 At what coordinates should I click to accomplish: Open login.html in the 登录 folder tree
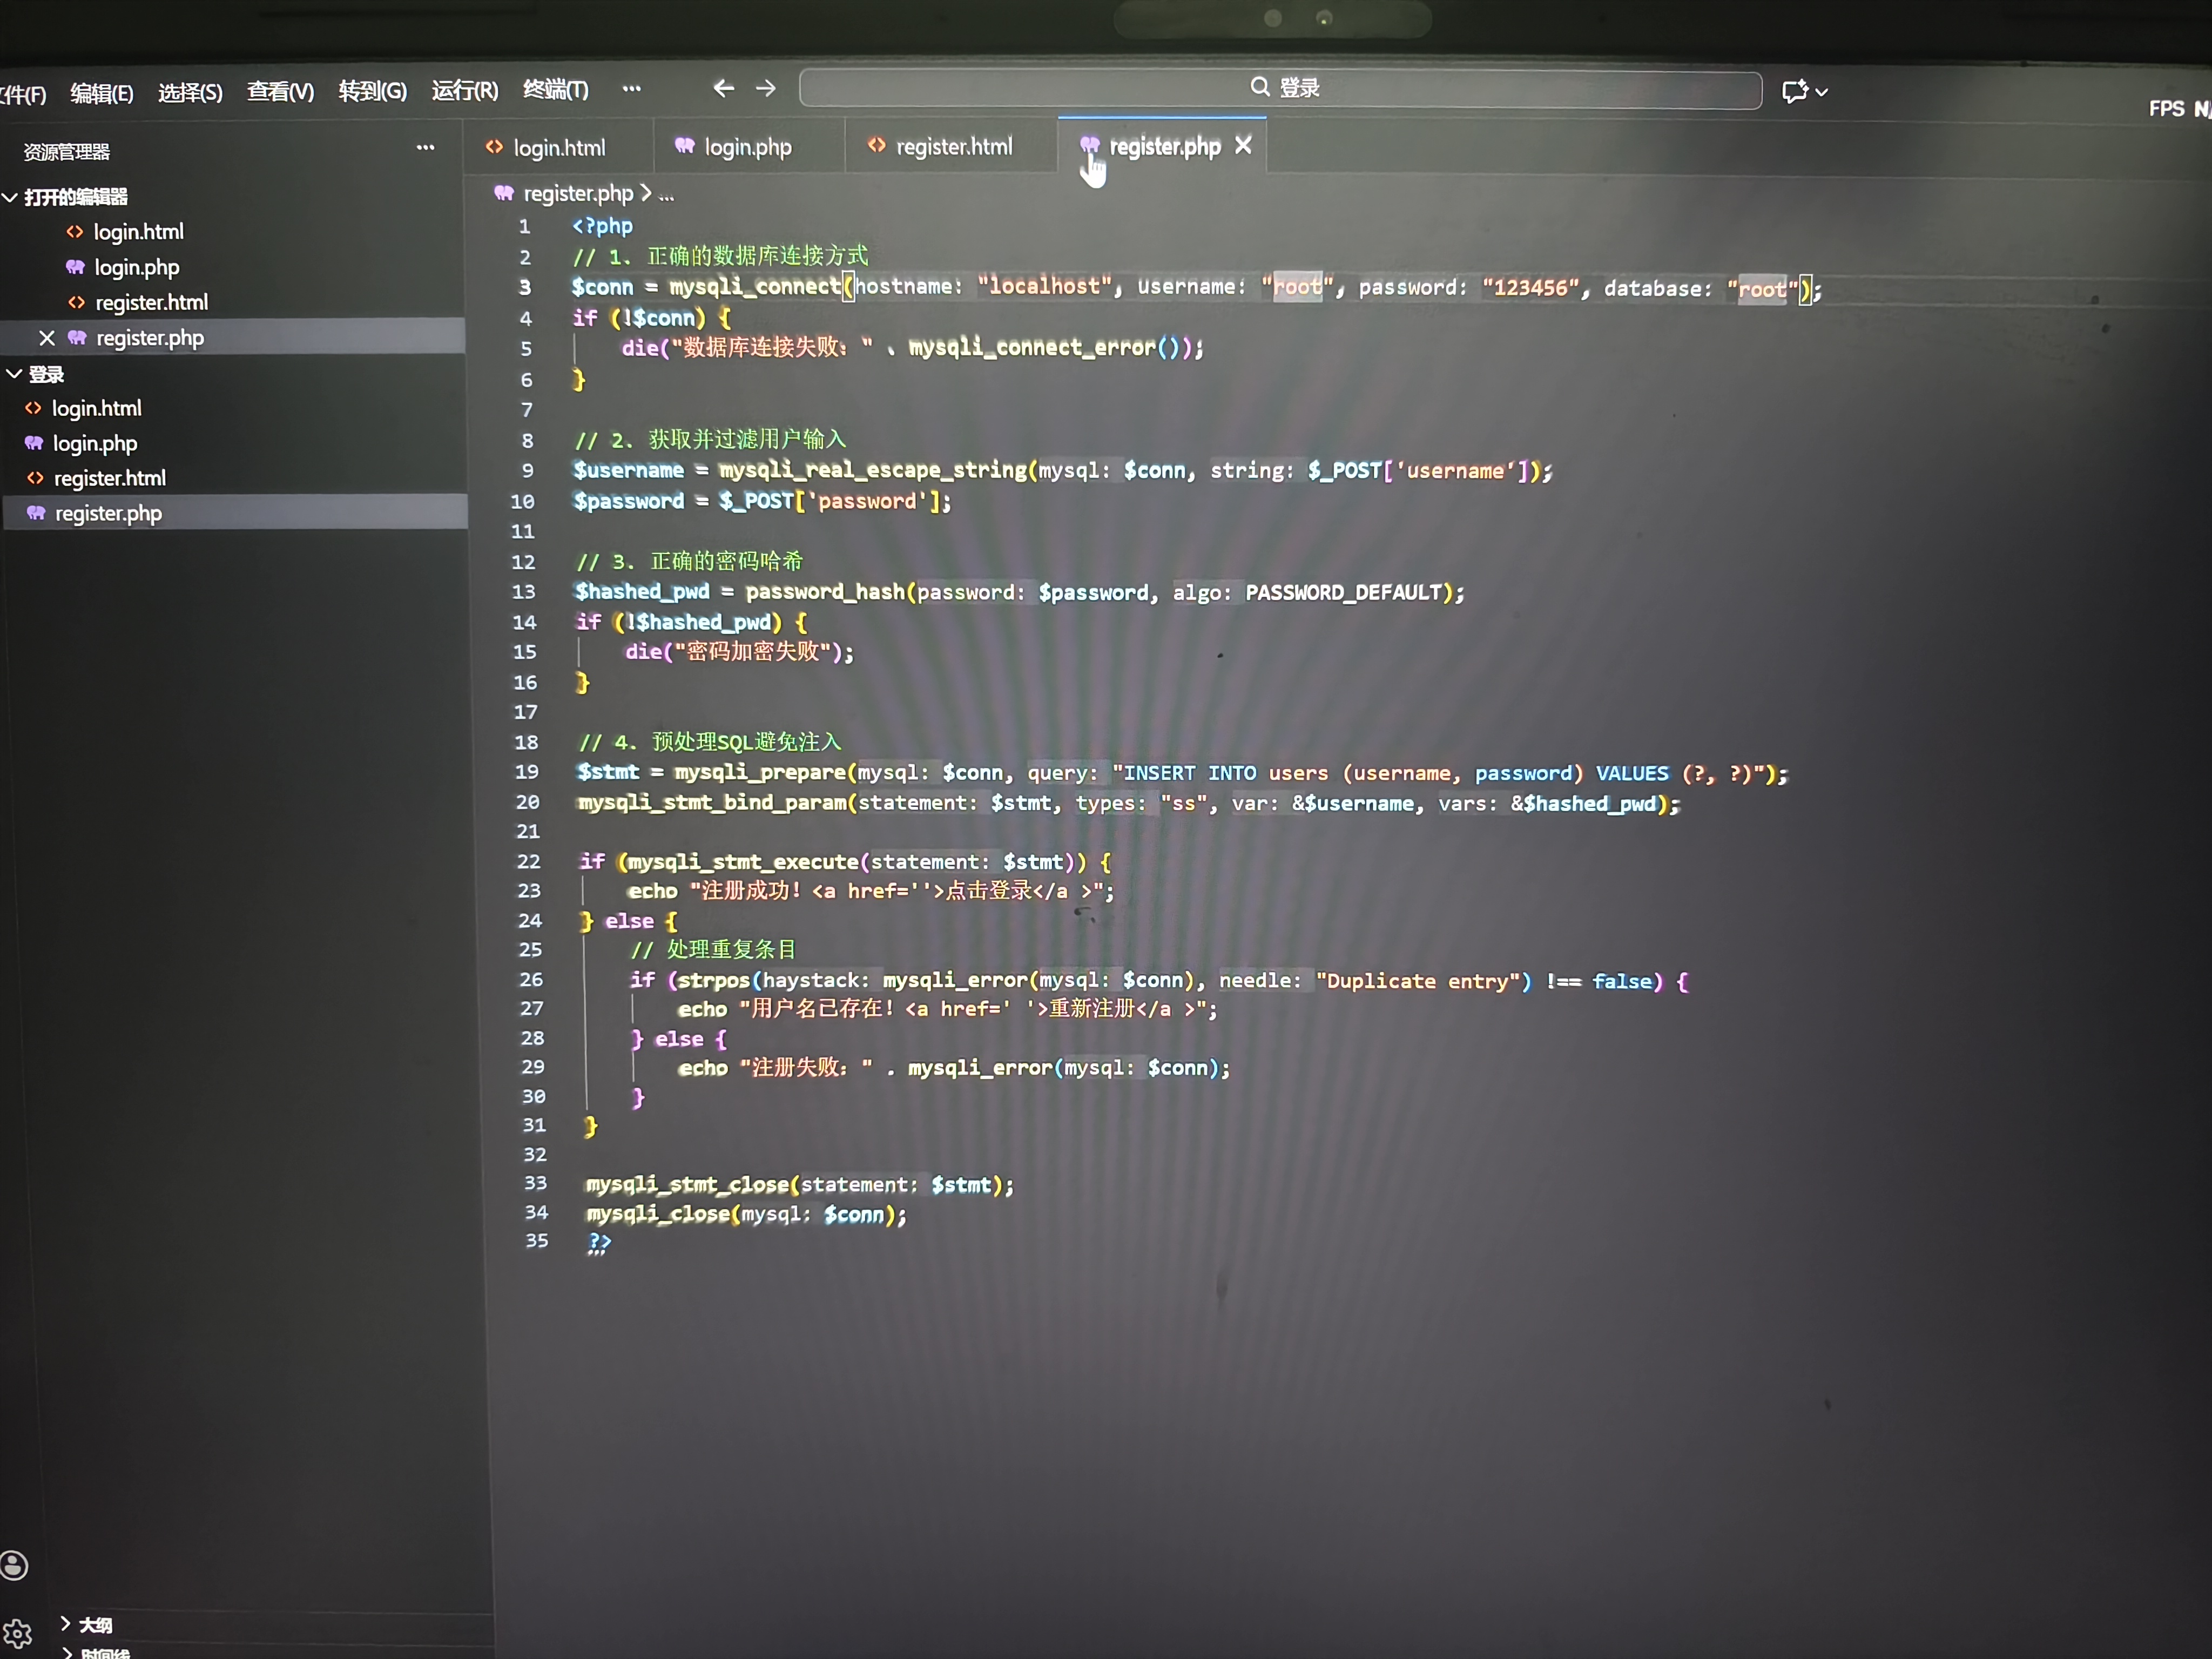click(96, 408)
